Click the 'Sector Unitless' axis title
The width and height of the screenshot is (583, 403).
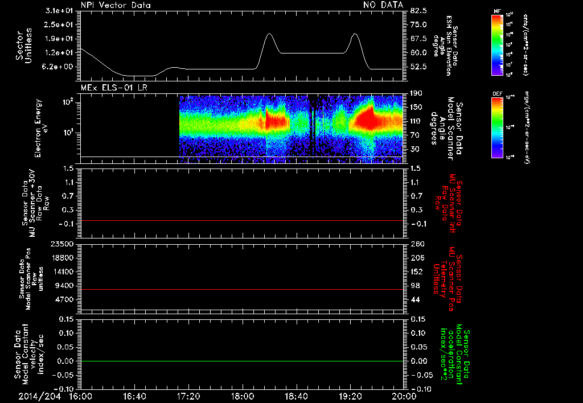23,46
